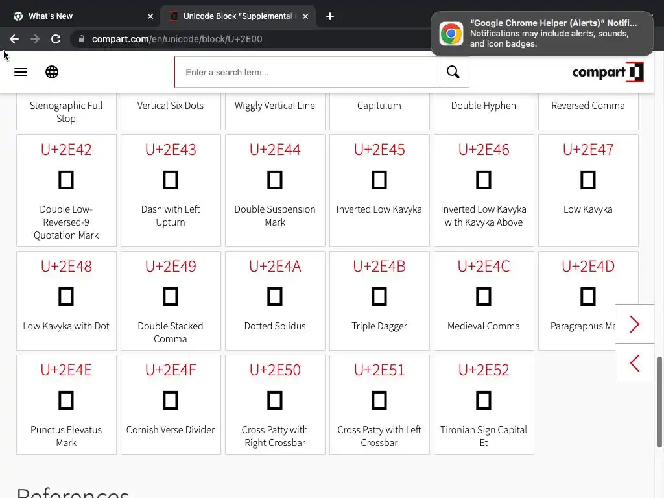664x498 pixels.
Task: Click the Triple Dagger glyph box
Action: coord(379,296)
